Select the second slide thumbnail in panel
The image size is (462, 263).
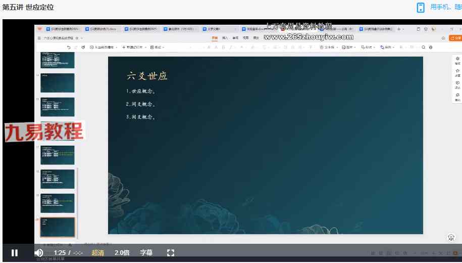57,83
